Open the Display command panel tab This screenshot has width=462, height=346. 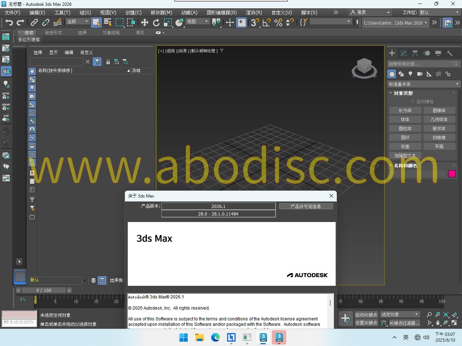click(x=438, y=53)
